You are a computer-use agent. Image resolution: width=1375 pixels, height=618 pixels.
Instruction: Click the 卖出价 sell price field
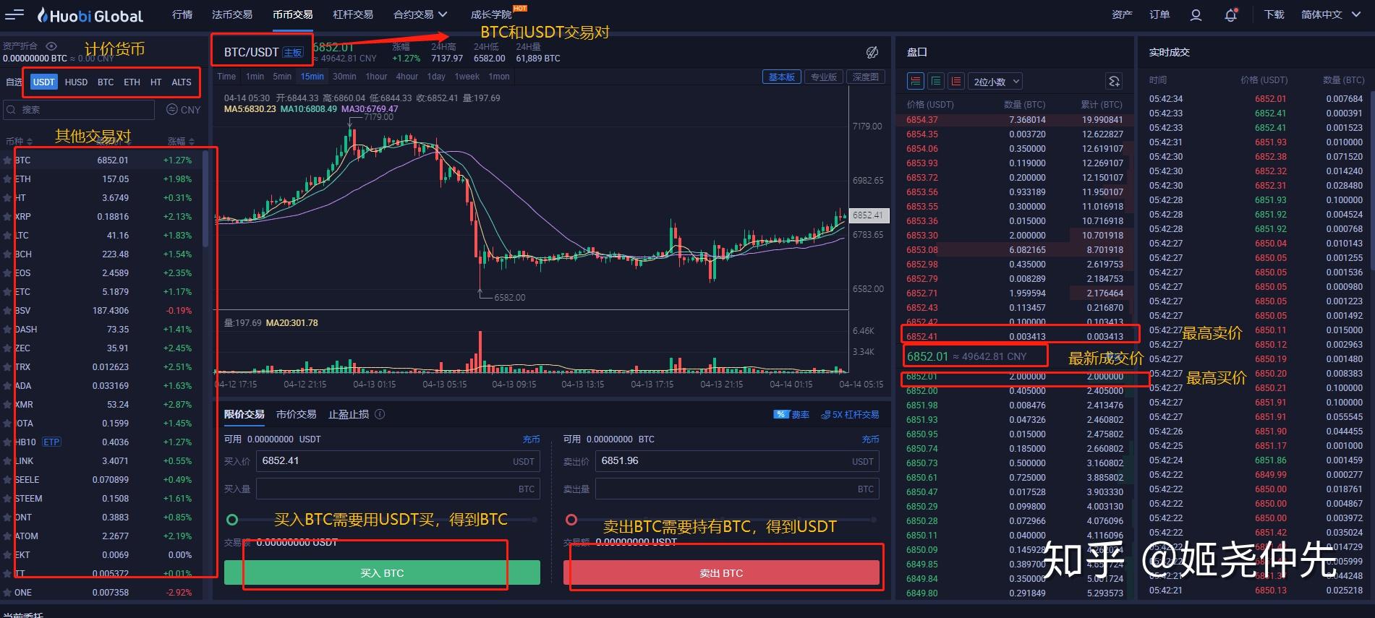(x=737, y=461)
